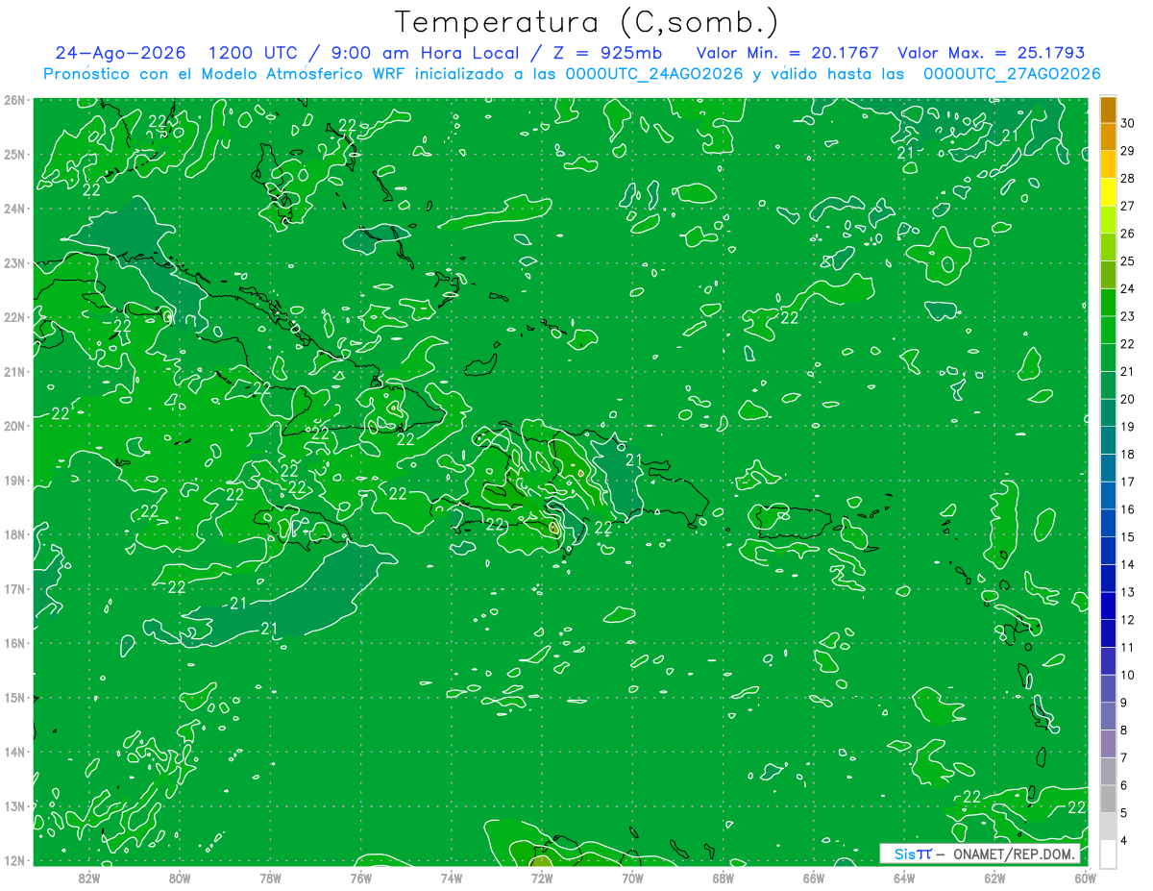The width and height of the screenshot is (1153, 891).
Task: Select the brown legend swatch above 30
Action: 1108,110
